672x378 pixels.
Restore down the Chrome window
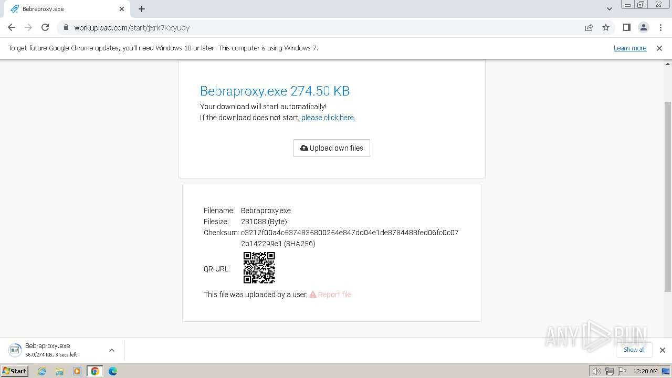[x=641, y=4]
